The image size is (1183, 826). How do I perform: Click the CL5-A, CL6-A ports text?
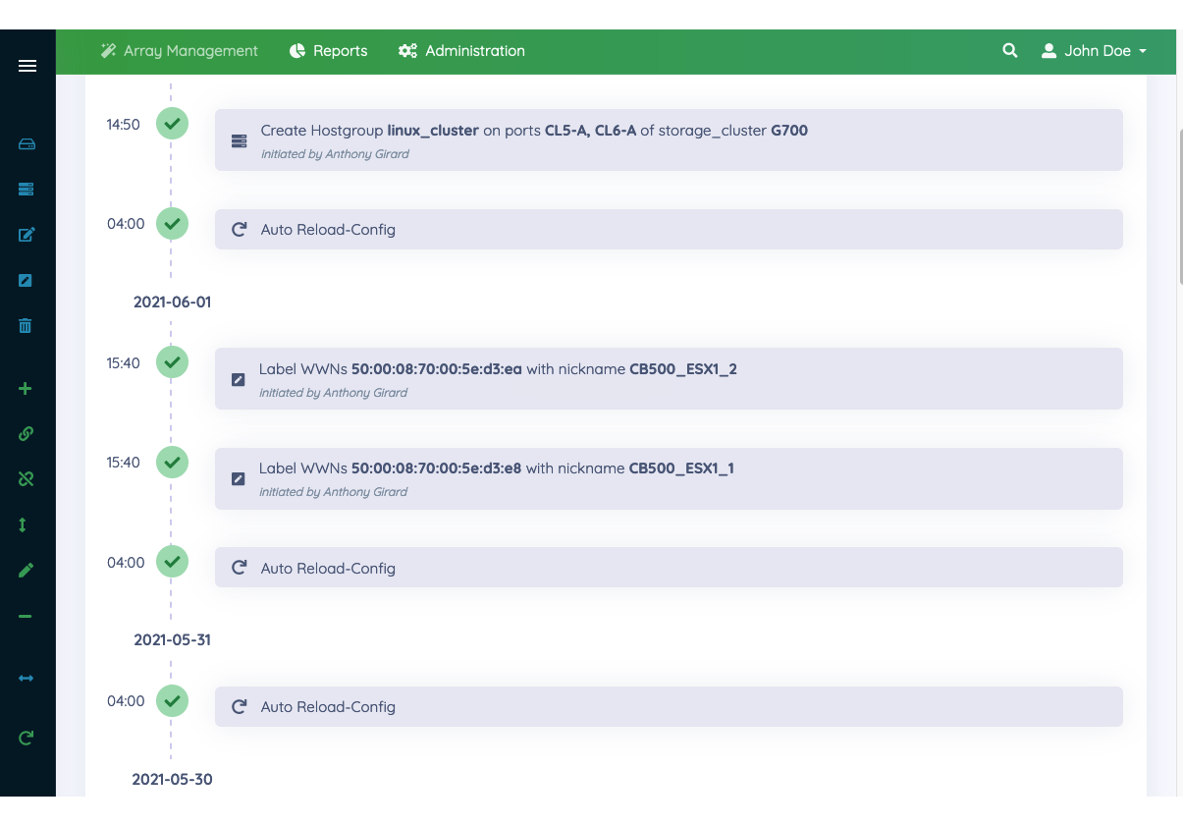point(590,131)
